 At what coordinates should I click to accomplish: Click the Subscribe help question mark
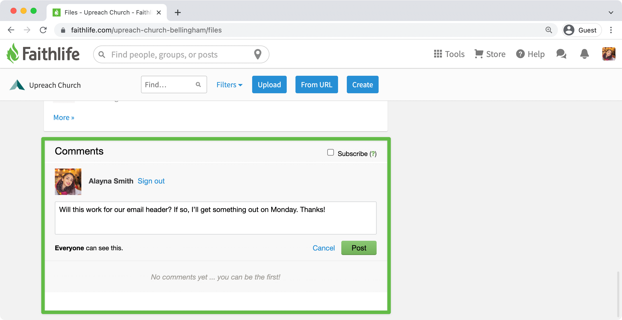click(373, 153)
